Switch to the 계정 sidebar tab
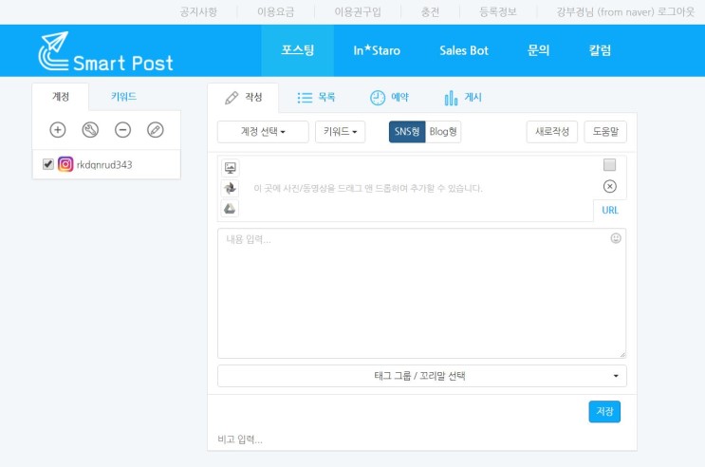The width and height of the screenshot is (705, 467). (61, 97)
